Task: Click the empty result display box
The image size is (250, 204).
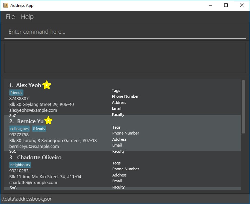Action: [125, 58]
